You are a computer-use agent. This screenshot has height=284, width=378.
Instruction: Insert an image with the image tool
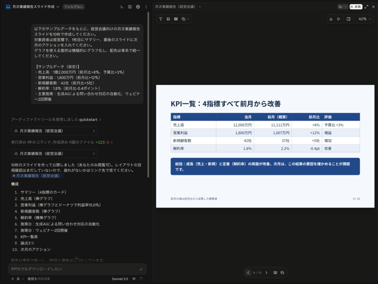168,19
